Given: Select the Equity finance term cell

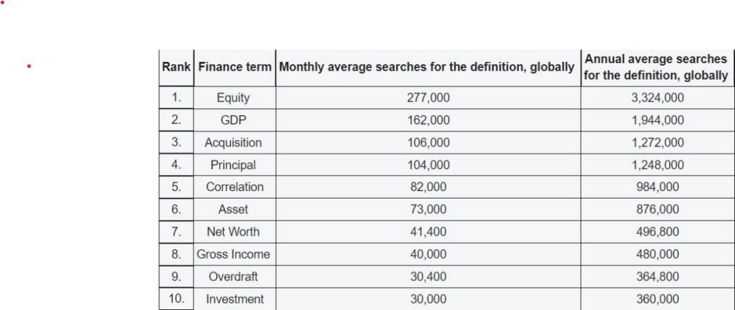Looking at the screenshot, I should [233, 97].
